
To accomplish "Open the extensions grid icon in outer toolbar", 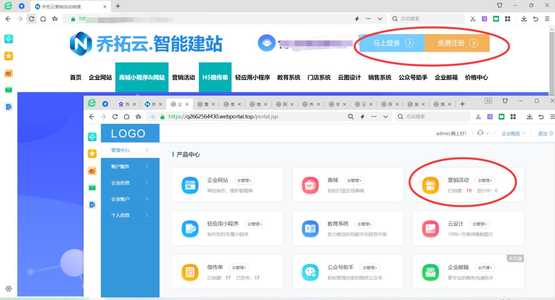I will (508, 19).
